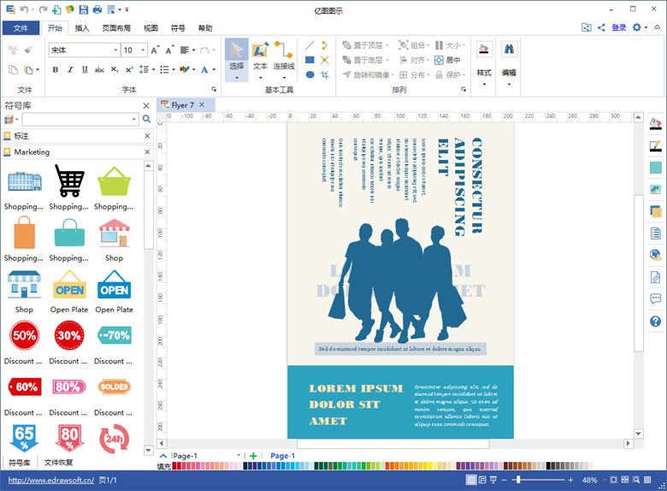667x491 pixels.
Task: Toggle italic text formatting
Action: point(68,70)
